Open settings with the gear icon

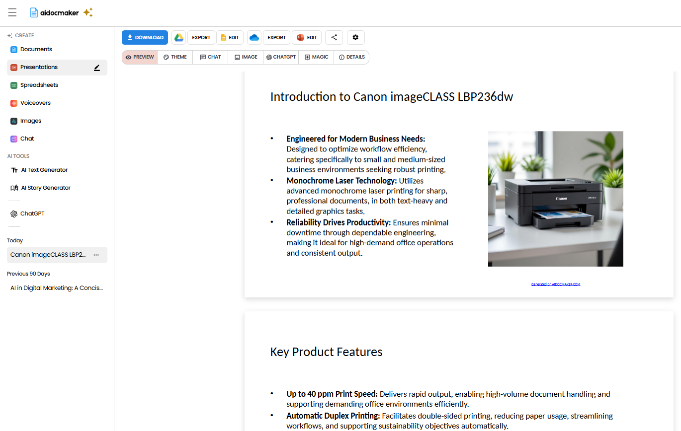pos(355,38)
